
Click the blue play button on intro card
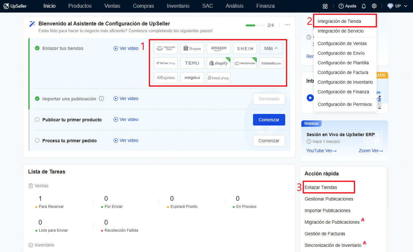(x=310, y=98)
